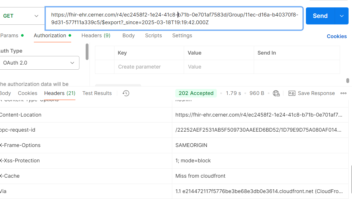The width and height of the screenshot is (352, 199).
Task: Open the response more options ellipsis
Action: pos(343,93)
